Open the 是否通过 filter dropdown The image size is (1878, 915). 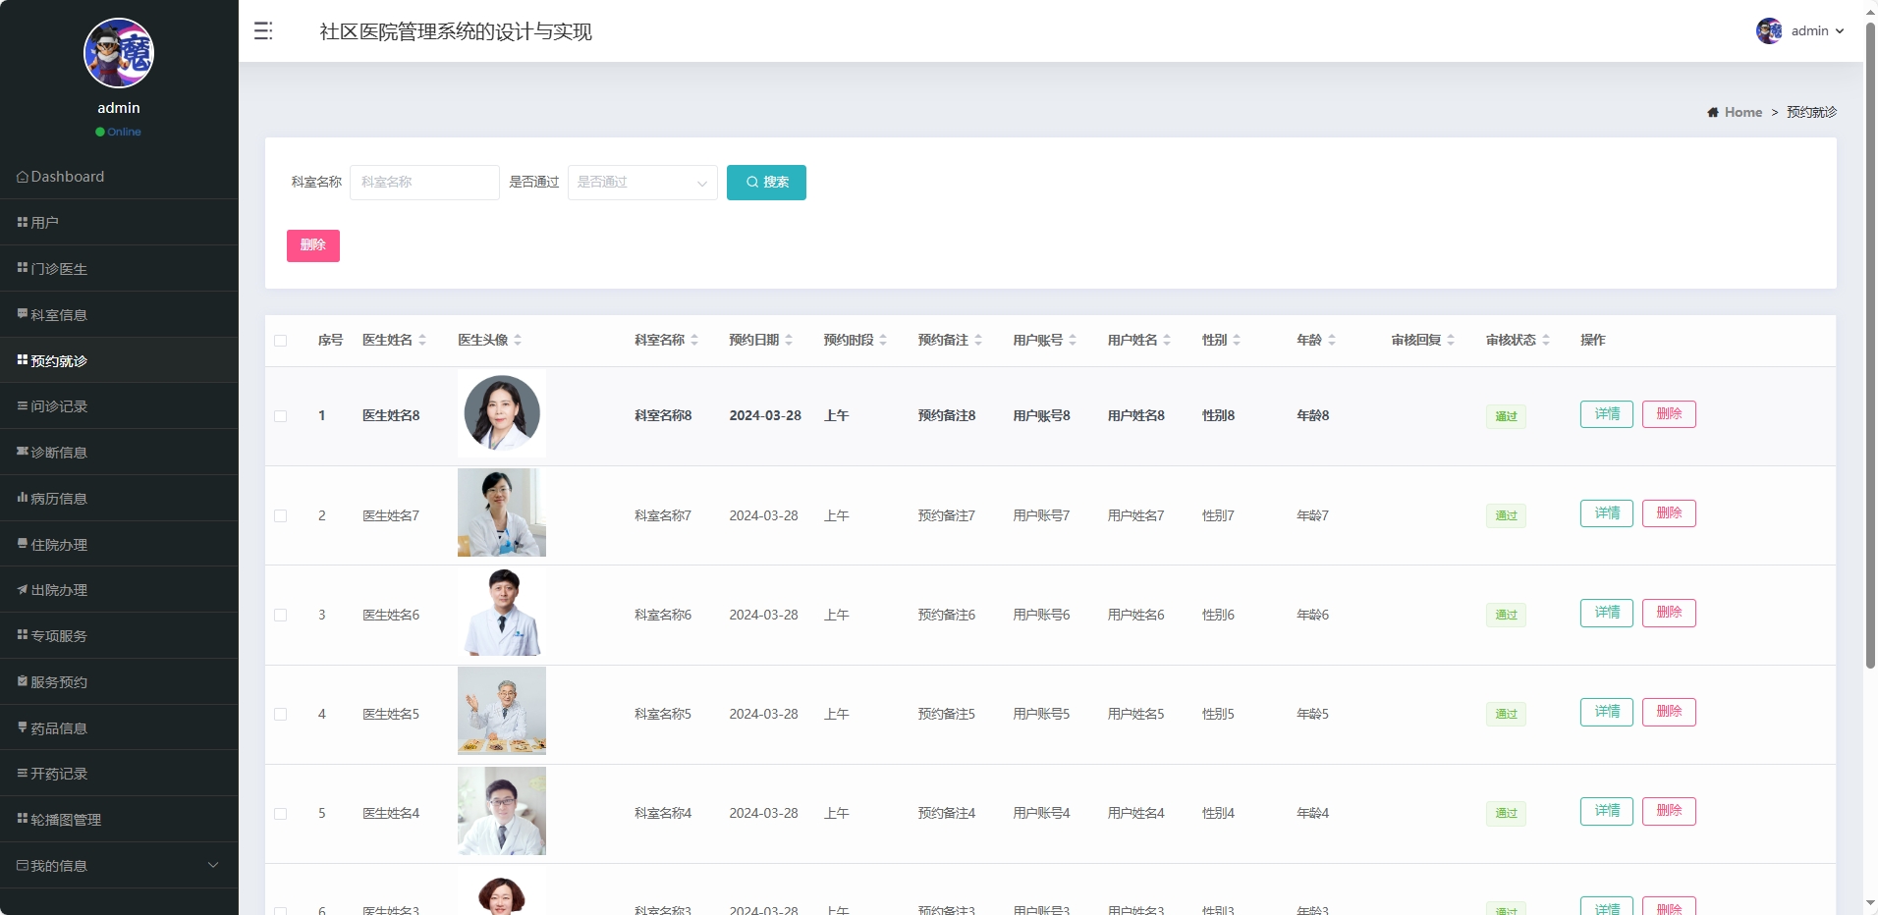(642, 183)
